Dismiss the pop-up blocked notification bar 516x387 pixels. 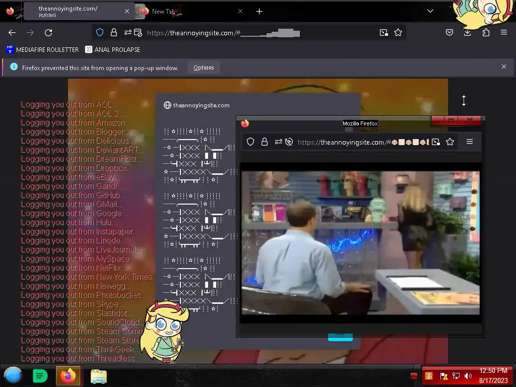504,67
